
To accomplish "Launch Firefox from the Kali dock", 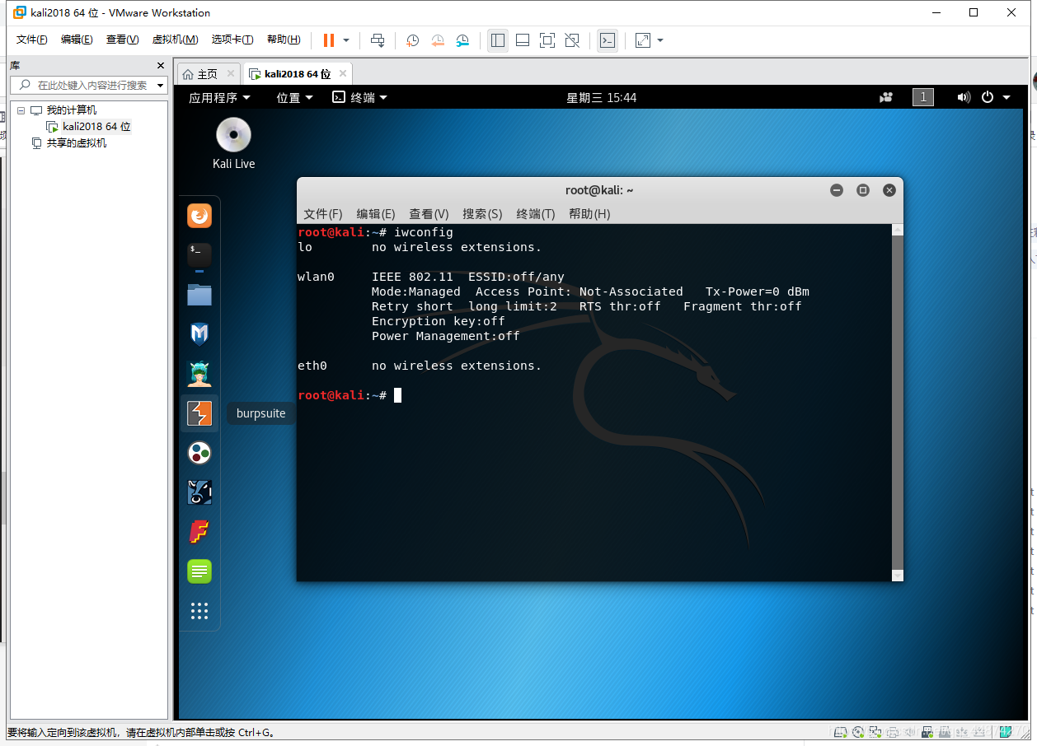I will 199,216.
